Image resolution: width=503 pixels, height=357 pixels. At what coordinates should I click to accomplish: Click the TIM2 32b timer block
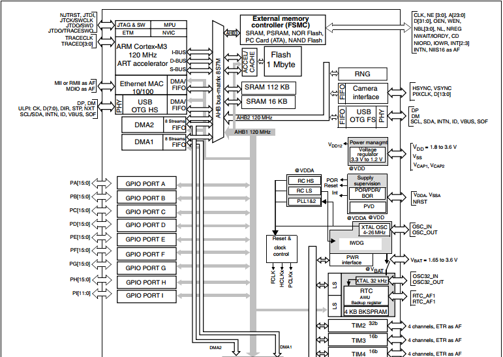click(358, 326)
